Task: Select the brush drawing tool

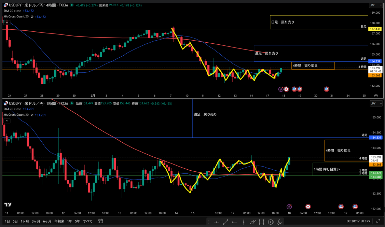Action: click(252, 222)
